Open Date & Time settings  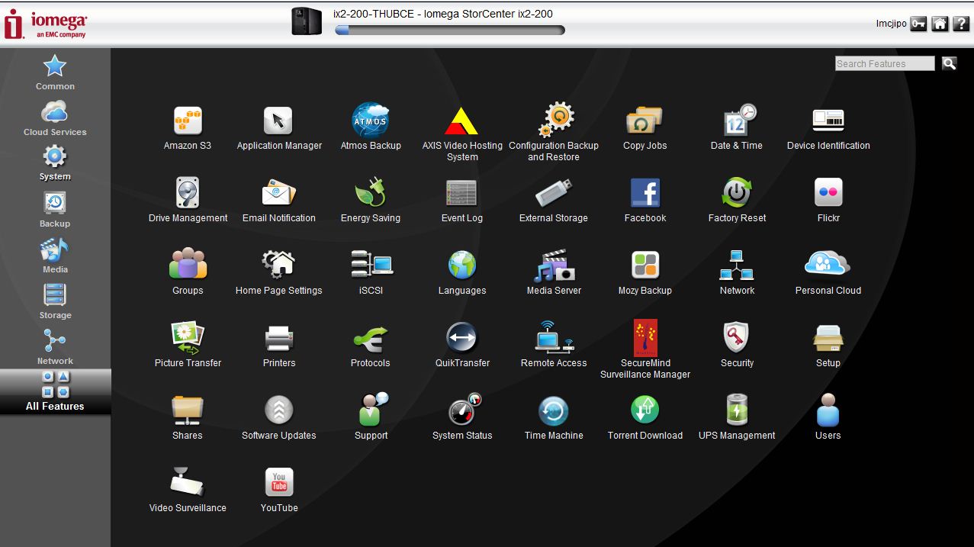click(x=737, y=127)
